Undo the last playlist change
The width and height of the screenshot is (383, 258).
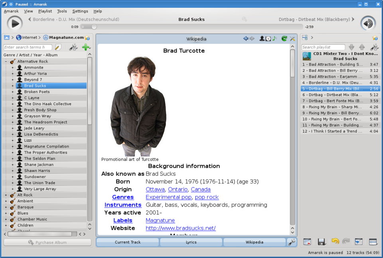click(x=335, y=242)
